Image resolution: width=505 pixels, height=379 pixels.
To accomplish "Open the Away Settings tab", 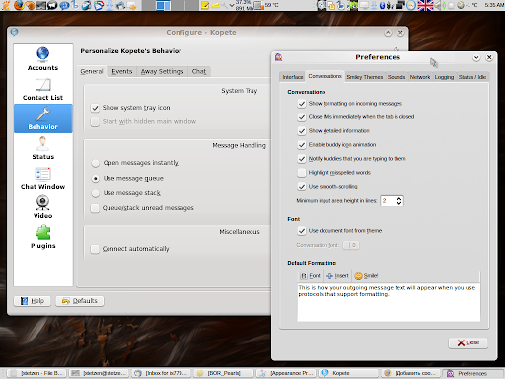I will click(x=162, y=71).
